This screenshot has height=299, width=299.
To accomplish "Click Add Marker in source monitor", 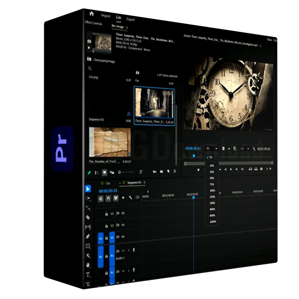I will pyautogui.click(x=198, y=169).
